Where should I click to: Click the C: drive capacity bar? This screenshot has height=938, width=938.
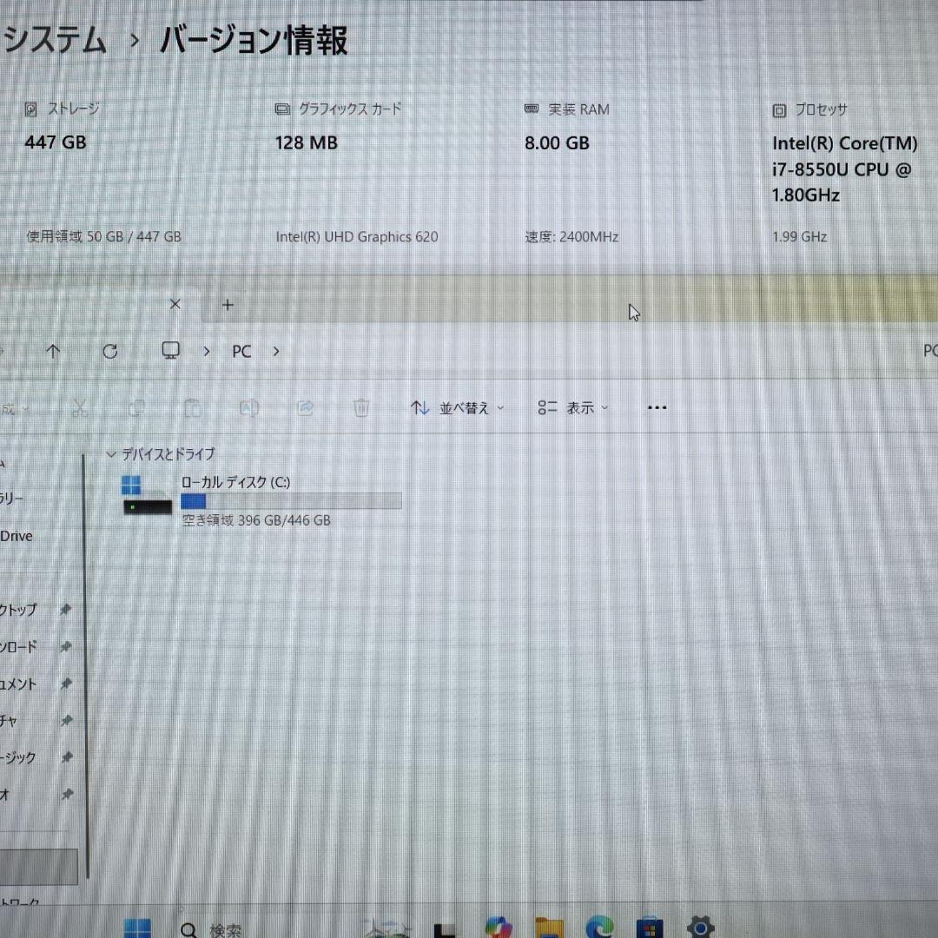point(291,501)
